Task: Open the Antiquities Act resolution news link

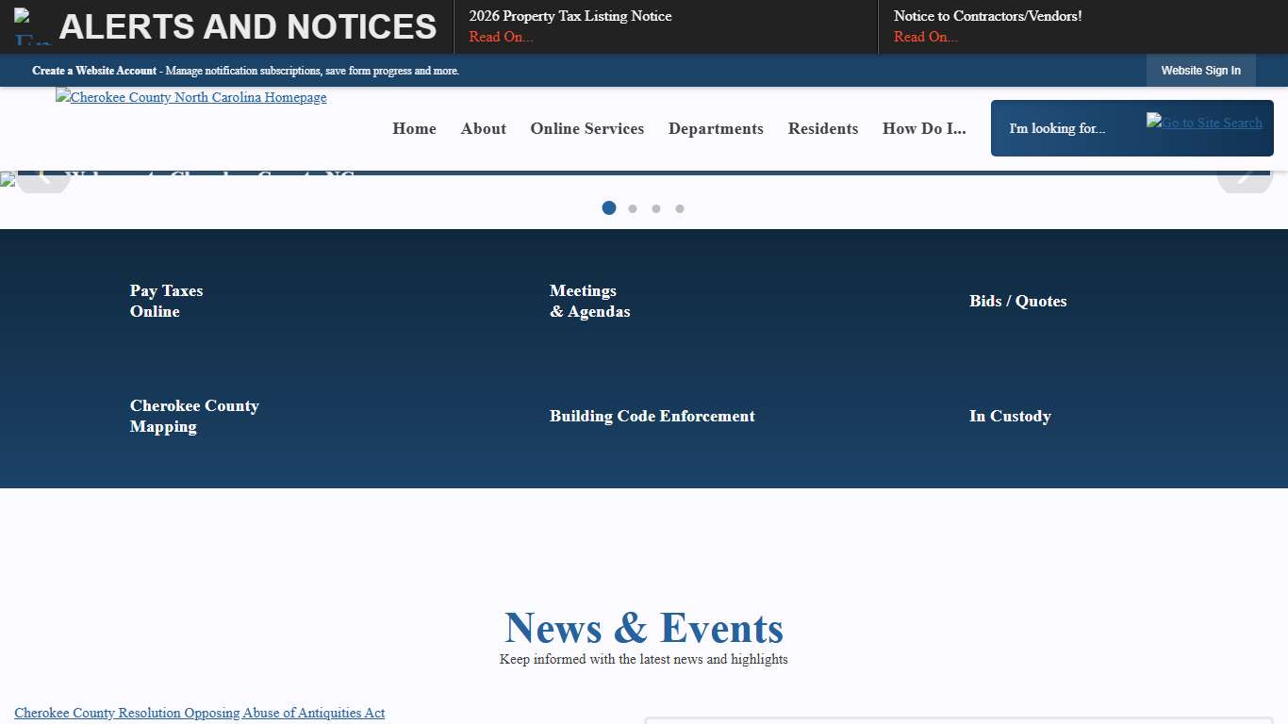Action: (x=200, y=713)
